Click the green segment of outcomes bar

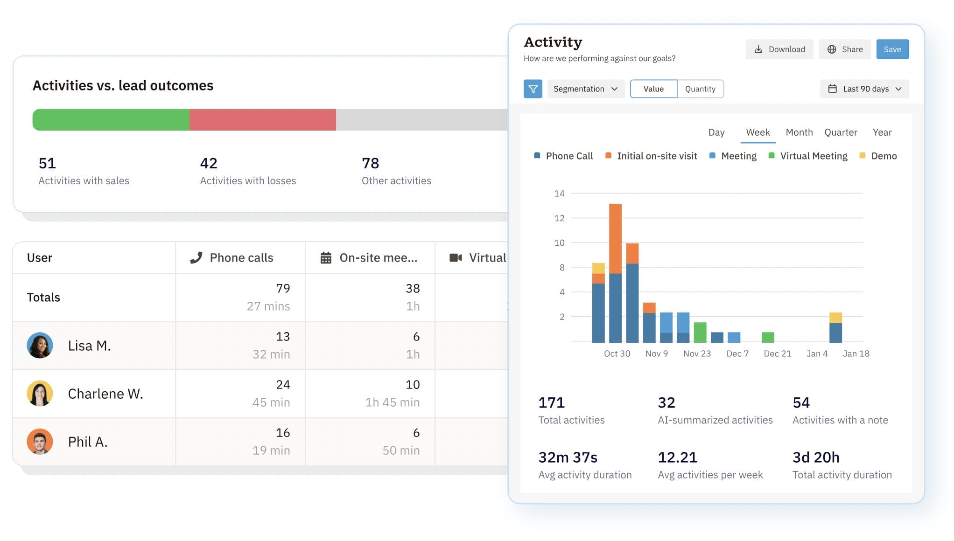click(x=111, y=120)
